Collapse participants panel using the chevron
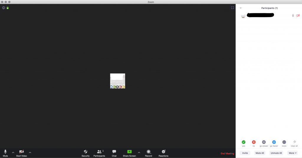Viewport: 302px width, 158px height. (x=241, y=8)
